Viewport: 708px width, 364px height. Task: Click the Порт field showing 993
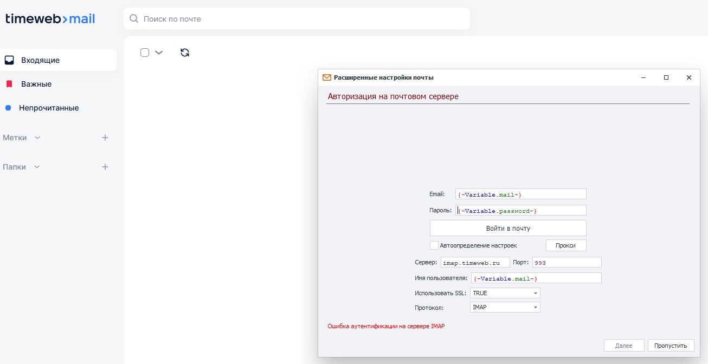click(567, 262)
